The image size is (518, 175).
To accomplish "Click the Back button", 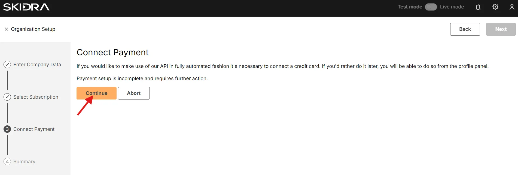I will (465, 29).
